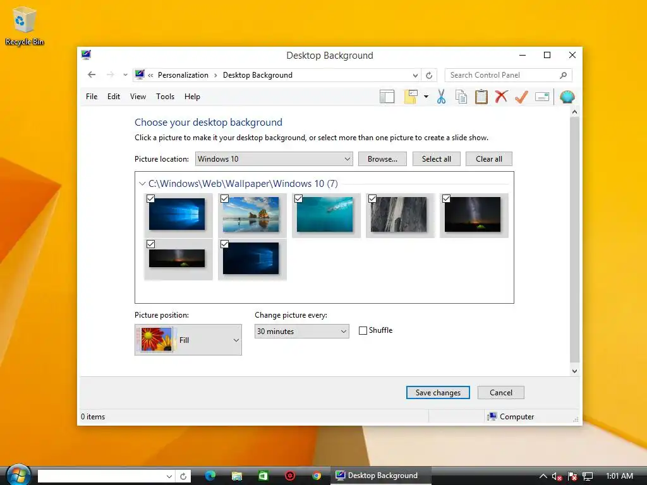Launch Google Chrome from taskbar

point(317,476)
